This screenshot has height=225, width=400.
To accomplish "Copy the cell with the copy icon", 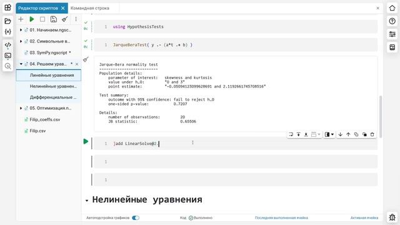I will pos(356,134).
